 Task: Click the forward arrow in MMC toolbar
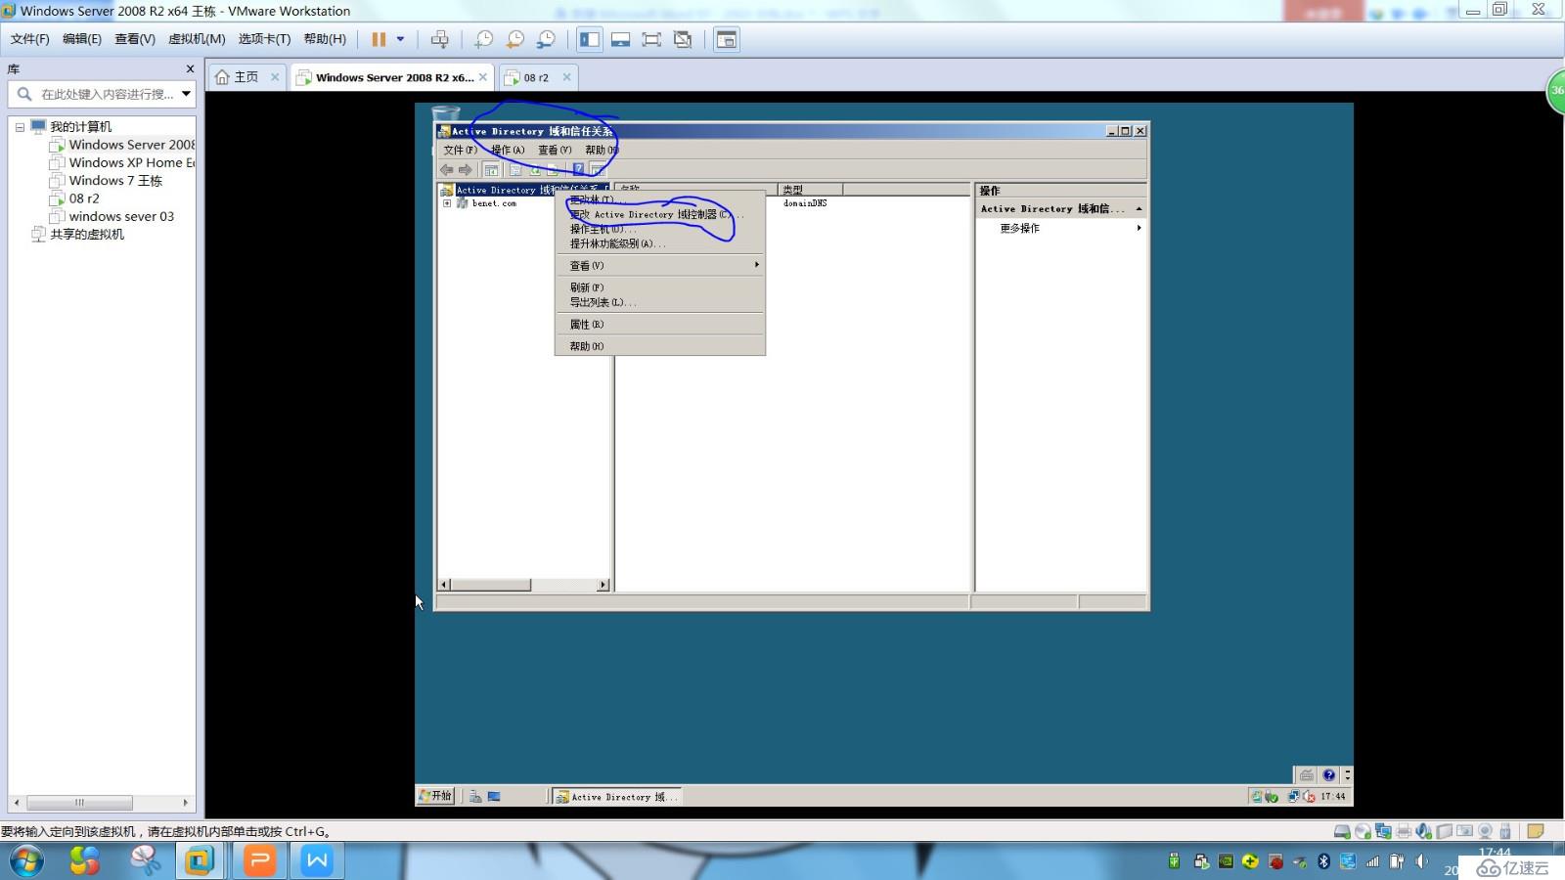(466, 170)
